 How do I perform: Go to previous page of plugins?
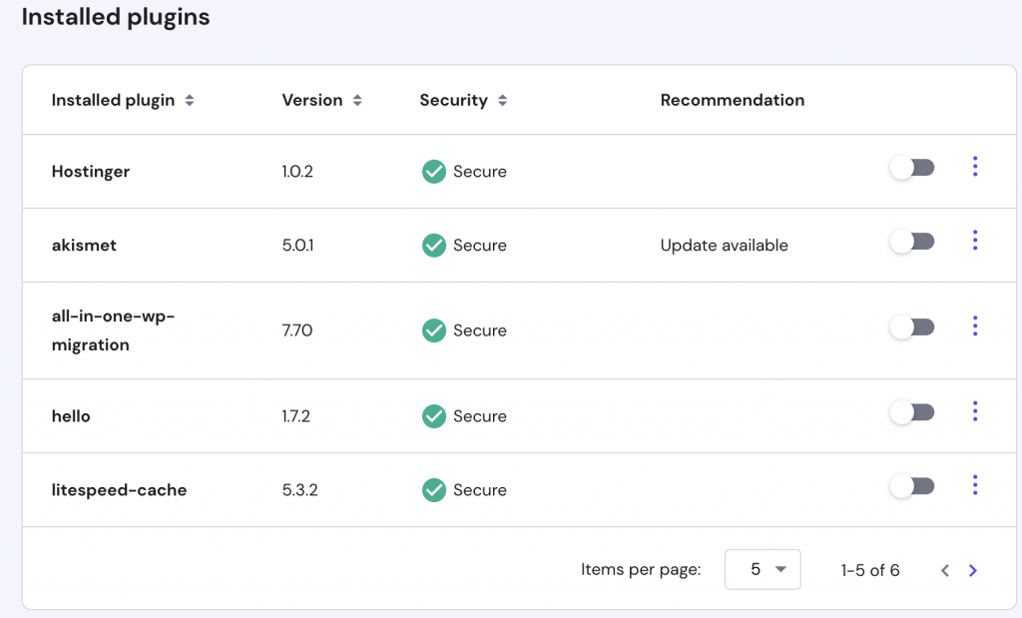tap(944, 570)
